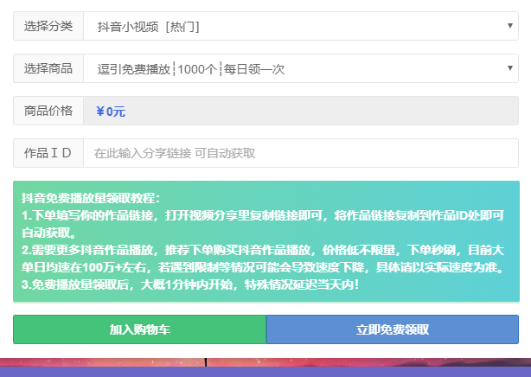Click the 商品价格 field showing ￥0元
Image resolution: width=531 pixels, height=377 pixels.
click(300, 111)
